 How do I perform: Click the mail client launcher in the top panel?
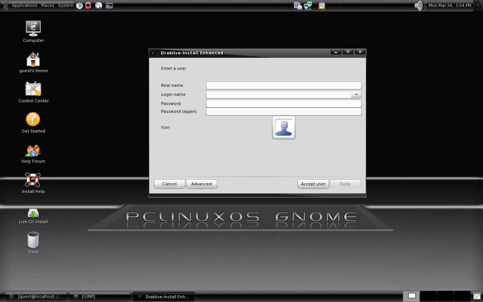coord(98,5)
